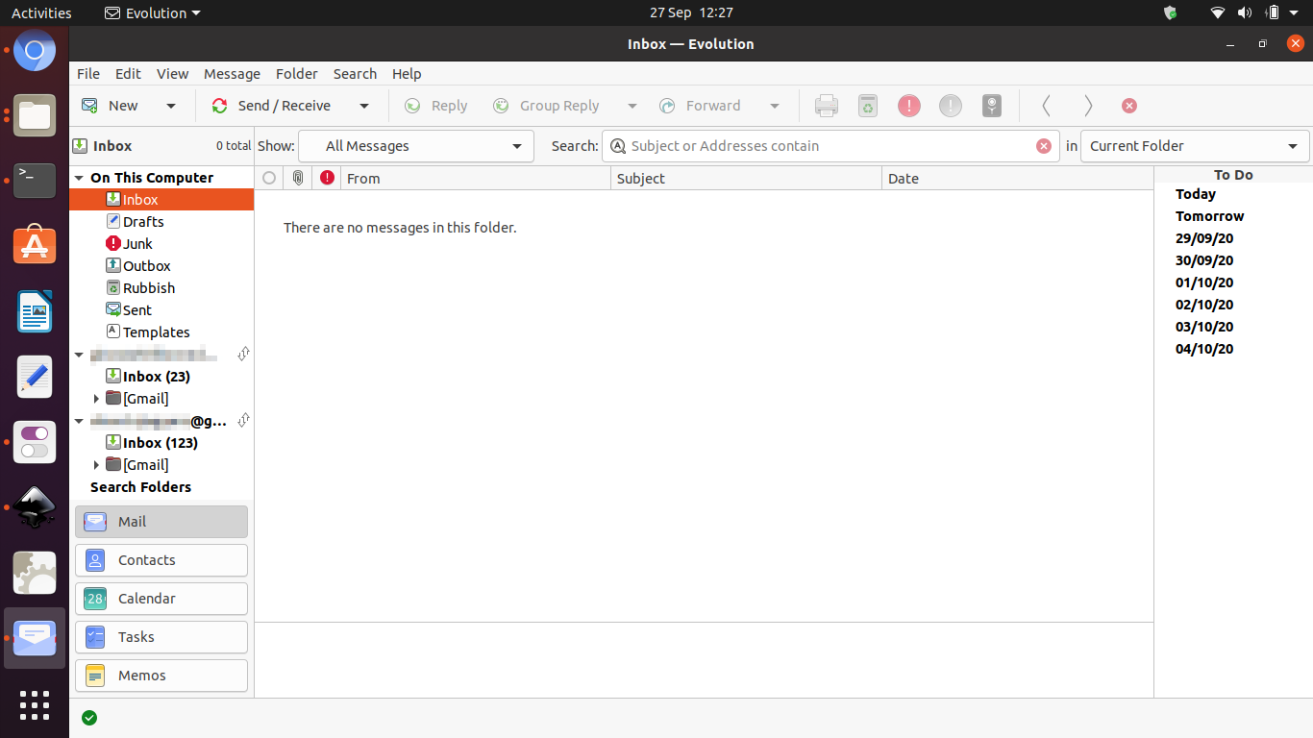Open Files from Ubuntu dock

click(x=35, y=116)
